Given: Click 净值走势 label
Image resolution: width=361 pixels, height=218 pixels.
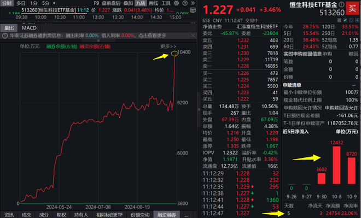Looking at the screenshot, I should (212, 27).
